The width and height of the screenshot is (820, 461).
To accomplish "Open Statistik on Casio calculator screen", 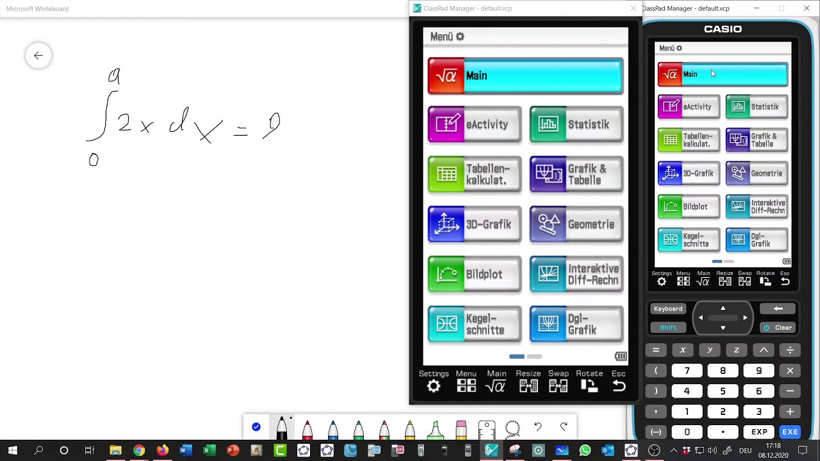I will 757,107.
